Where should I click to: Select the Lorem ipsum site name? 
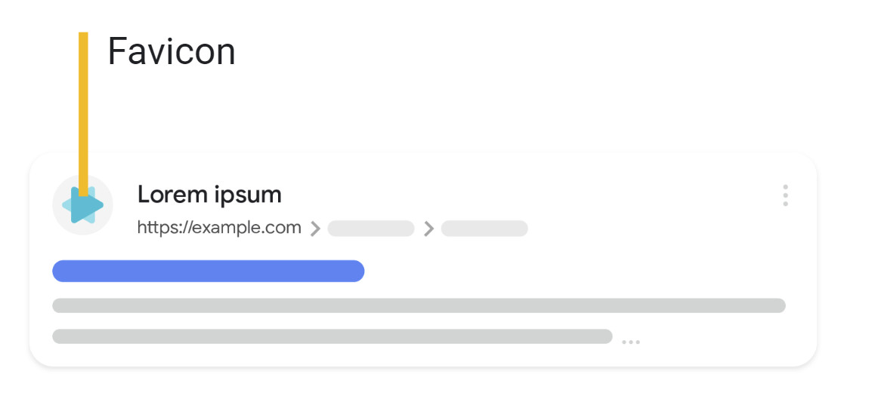pyautogui.click(x=209, y=195)
